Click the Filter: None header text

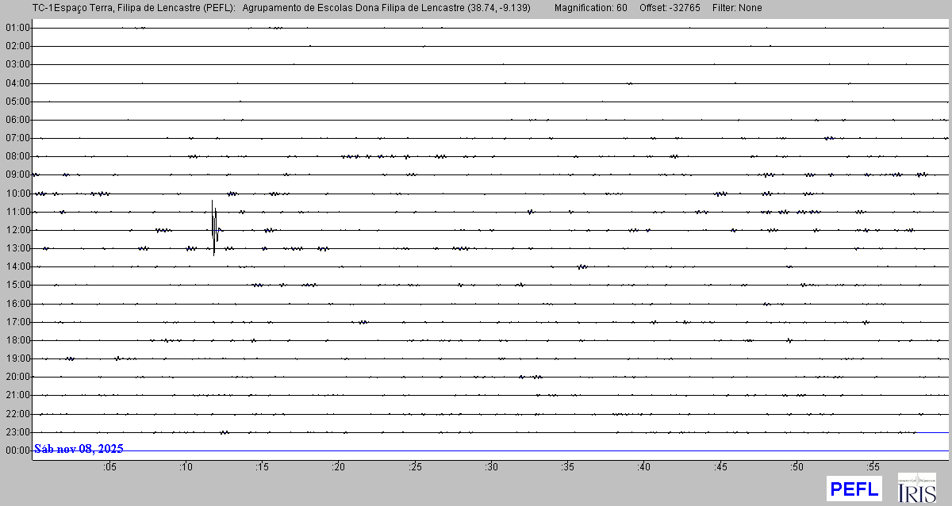(737, 8)
